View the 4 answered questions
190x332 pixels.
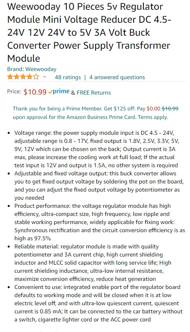(117, 77)
